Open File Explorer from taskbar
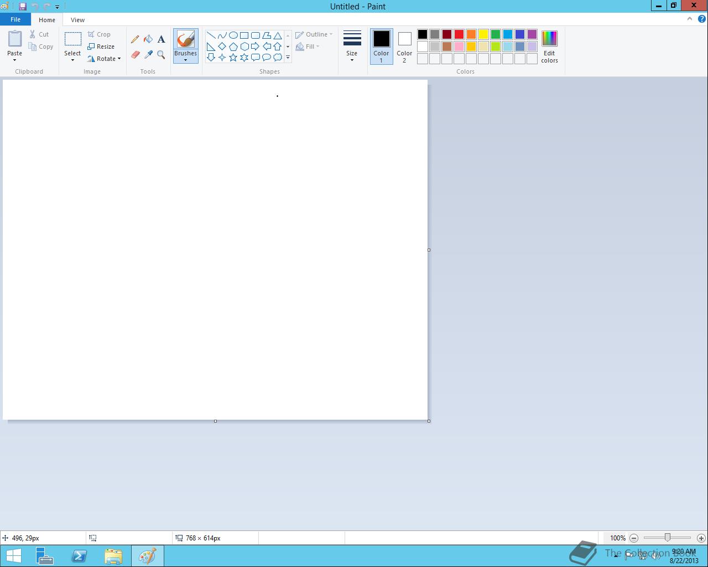Viewport: 708px width, 567px height. click(x=113, y=556)
